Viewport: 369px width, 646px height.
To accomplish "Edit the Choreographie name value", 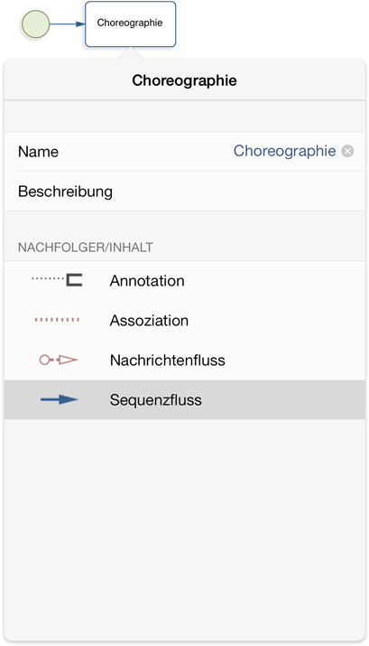I will point(285,151).
